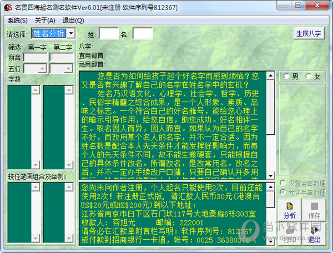333x253 pixels.
Task: Click the app logo in title bar
Action: click(x=8, y=8)
